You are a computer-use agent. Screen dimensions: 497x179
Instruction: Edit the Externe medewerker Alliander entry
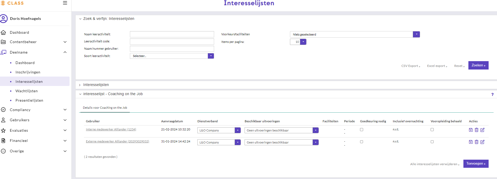pyautogui.click(x=482, y=142)
